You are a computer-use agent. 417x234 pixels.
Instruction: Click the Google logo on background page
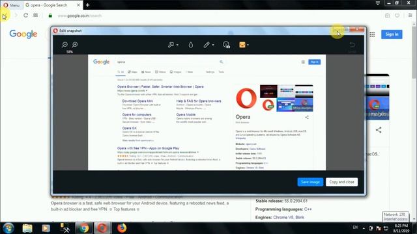23,34
